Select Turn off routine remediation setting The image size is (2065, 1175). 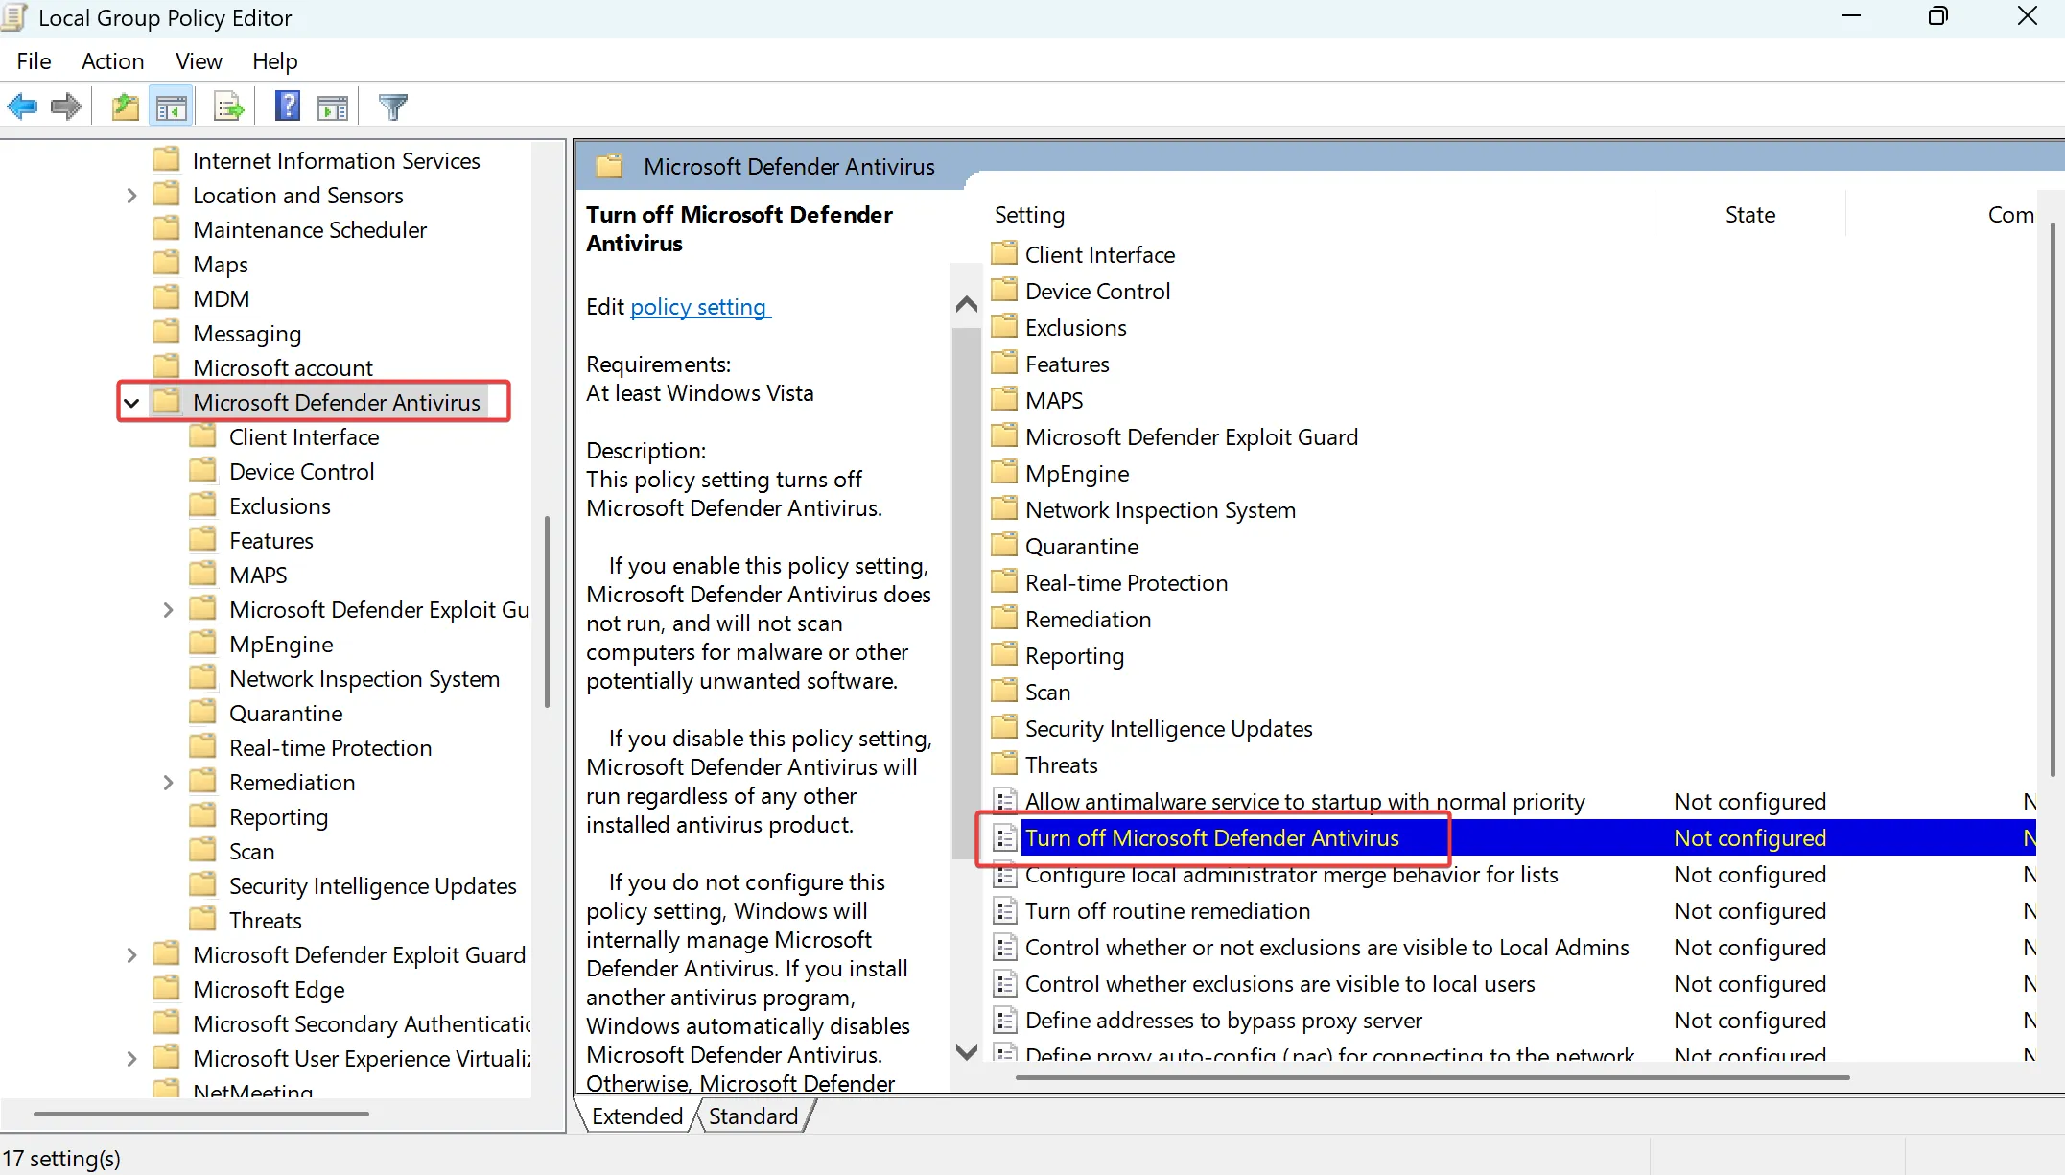pyautogui.click(x=1167, y=910)
